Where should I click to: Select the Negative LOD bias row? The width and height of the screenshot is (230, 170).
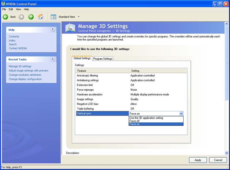click(x=130, y=104)
